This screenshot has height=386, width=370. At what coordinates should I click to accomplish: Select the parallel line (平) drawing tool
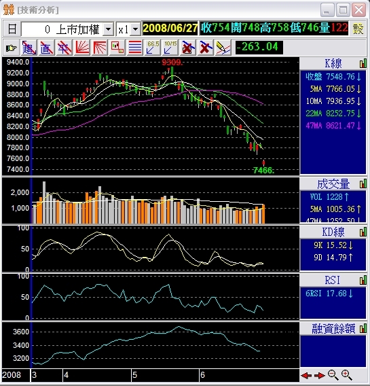pos(64,48)
